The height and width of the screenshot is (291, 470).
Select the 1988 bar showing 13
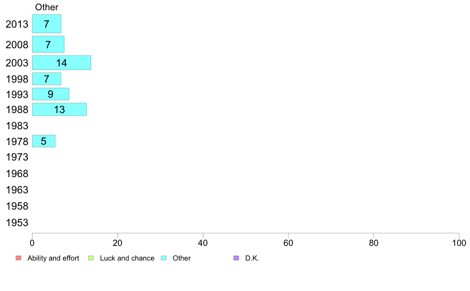coord(59,110)
